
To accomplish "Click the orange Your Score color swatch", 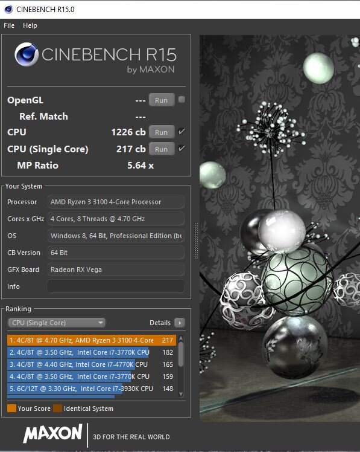I will tap(11, 408).
